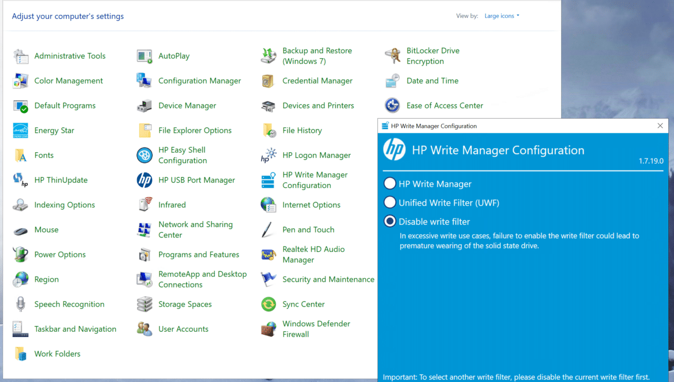Screen dimensions: 674x382
Task: Open Default Programs icon
Action: (x=21, y=105)
